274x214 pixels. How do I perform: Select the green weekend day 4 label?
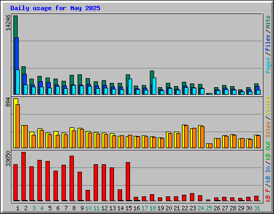point(42,208)
